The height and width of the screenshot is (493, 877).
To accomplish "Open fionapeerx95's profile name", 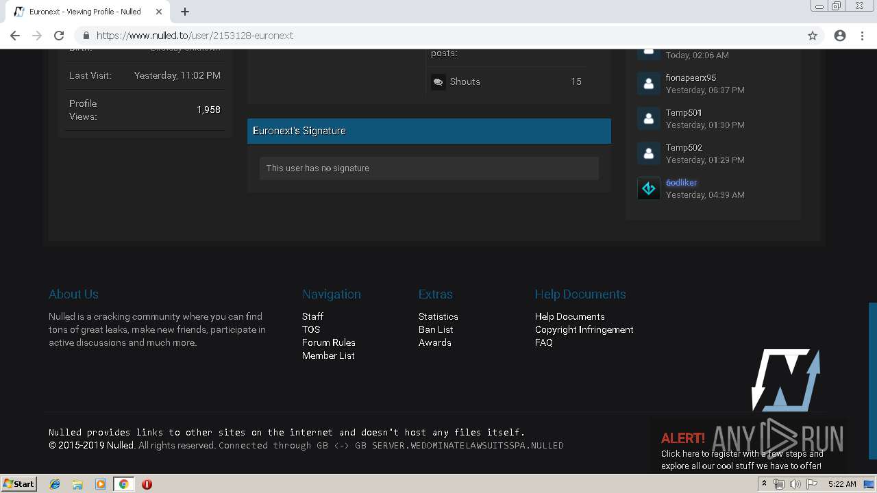I will pyautogui.click(x=691, y=78).
